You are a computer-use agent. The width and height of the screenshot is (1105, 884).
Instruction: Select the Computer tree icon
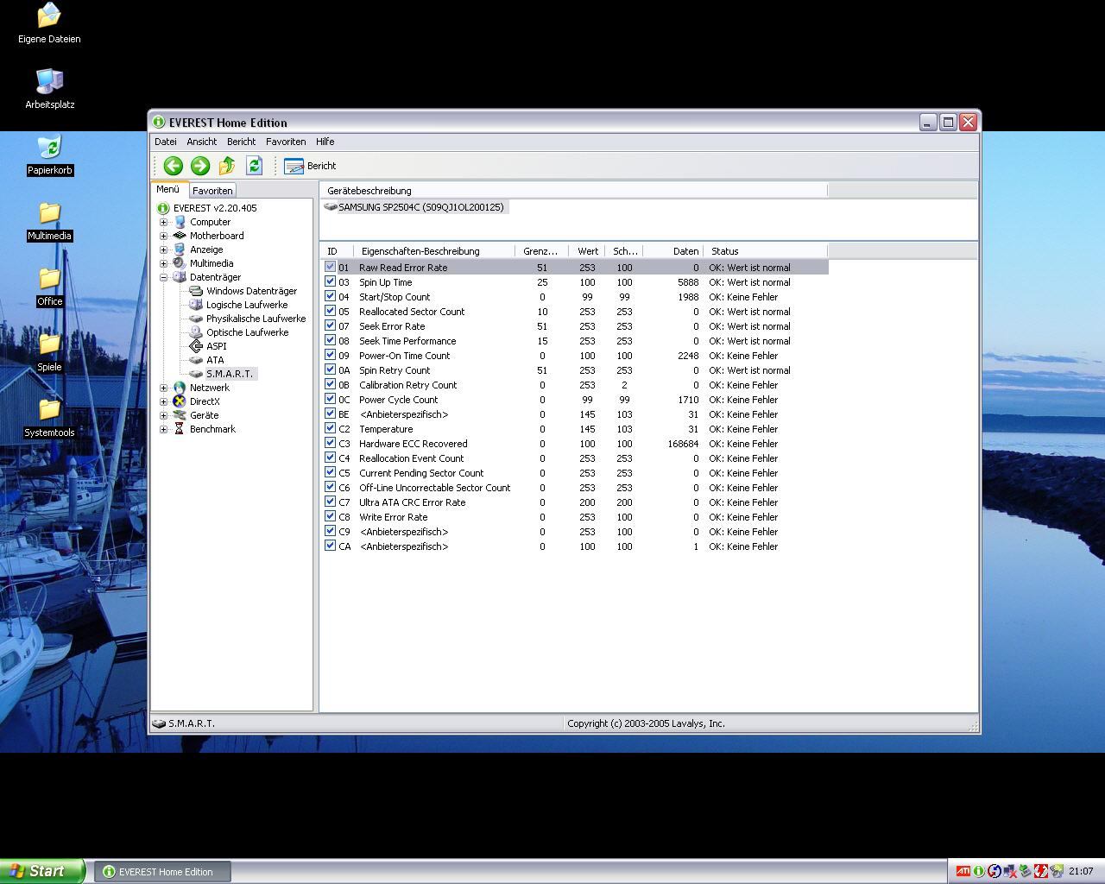click(180, 222)
